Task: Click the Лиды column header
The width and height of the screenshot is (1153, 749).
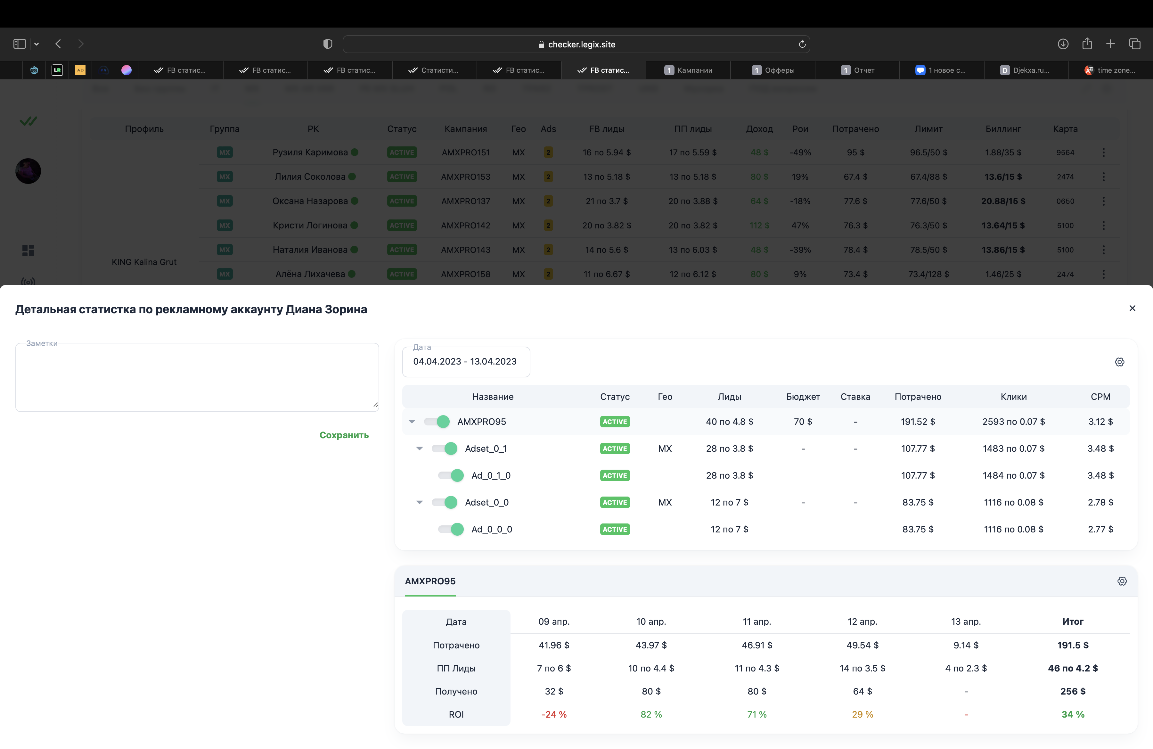Action: (729, 397)
